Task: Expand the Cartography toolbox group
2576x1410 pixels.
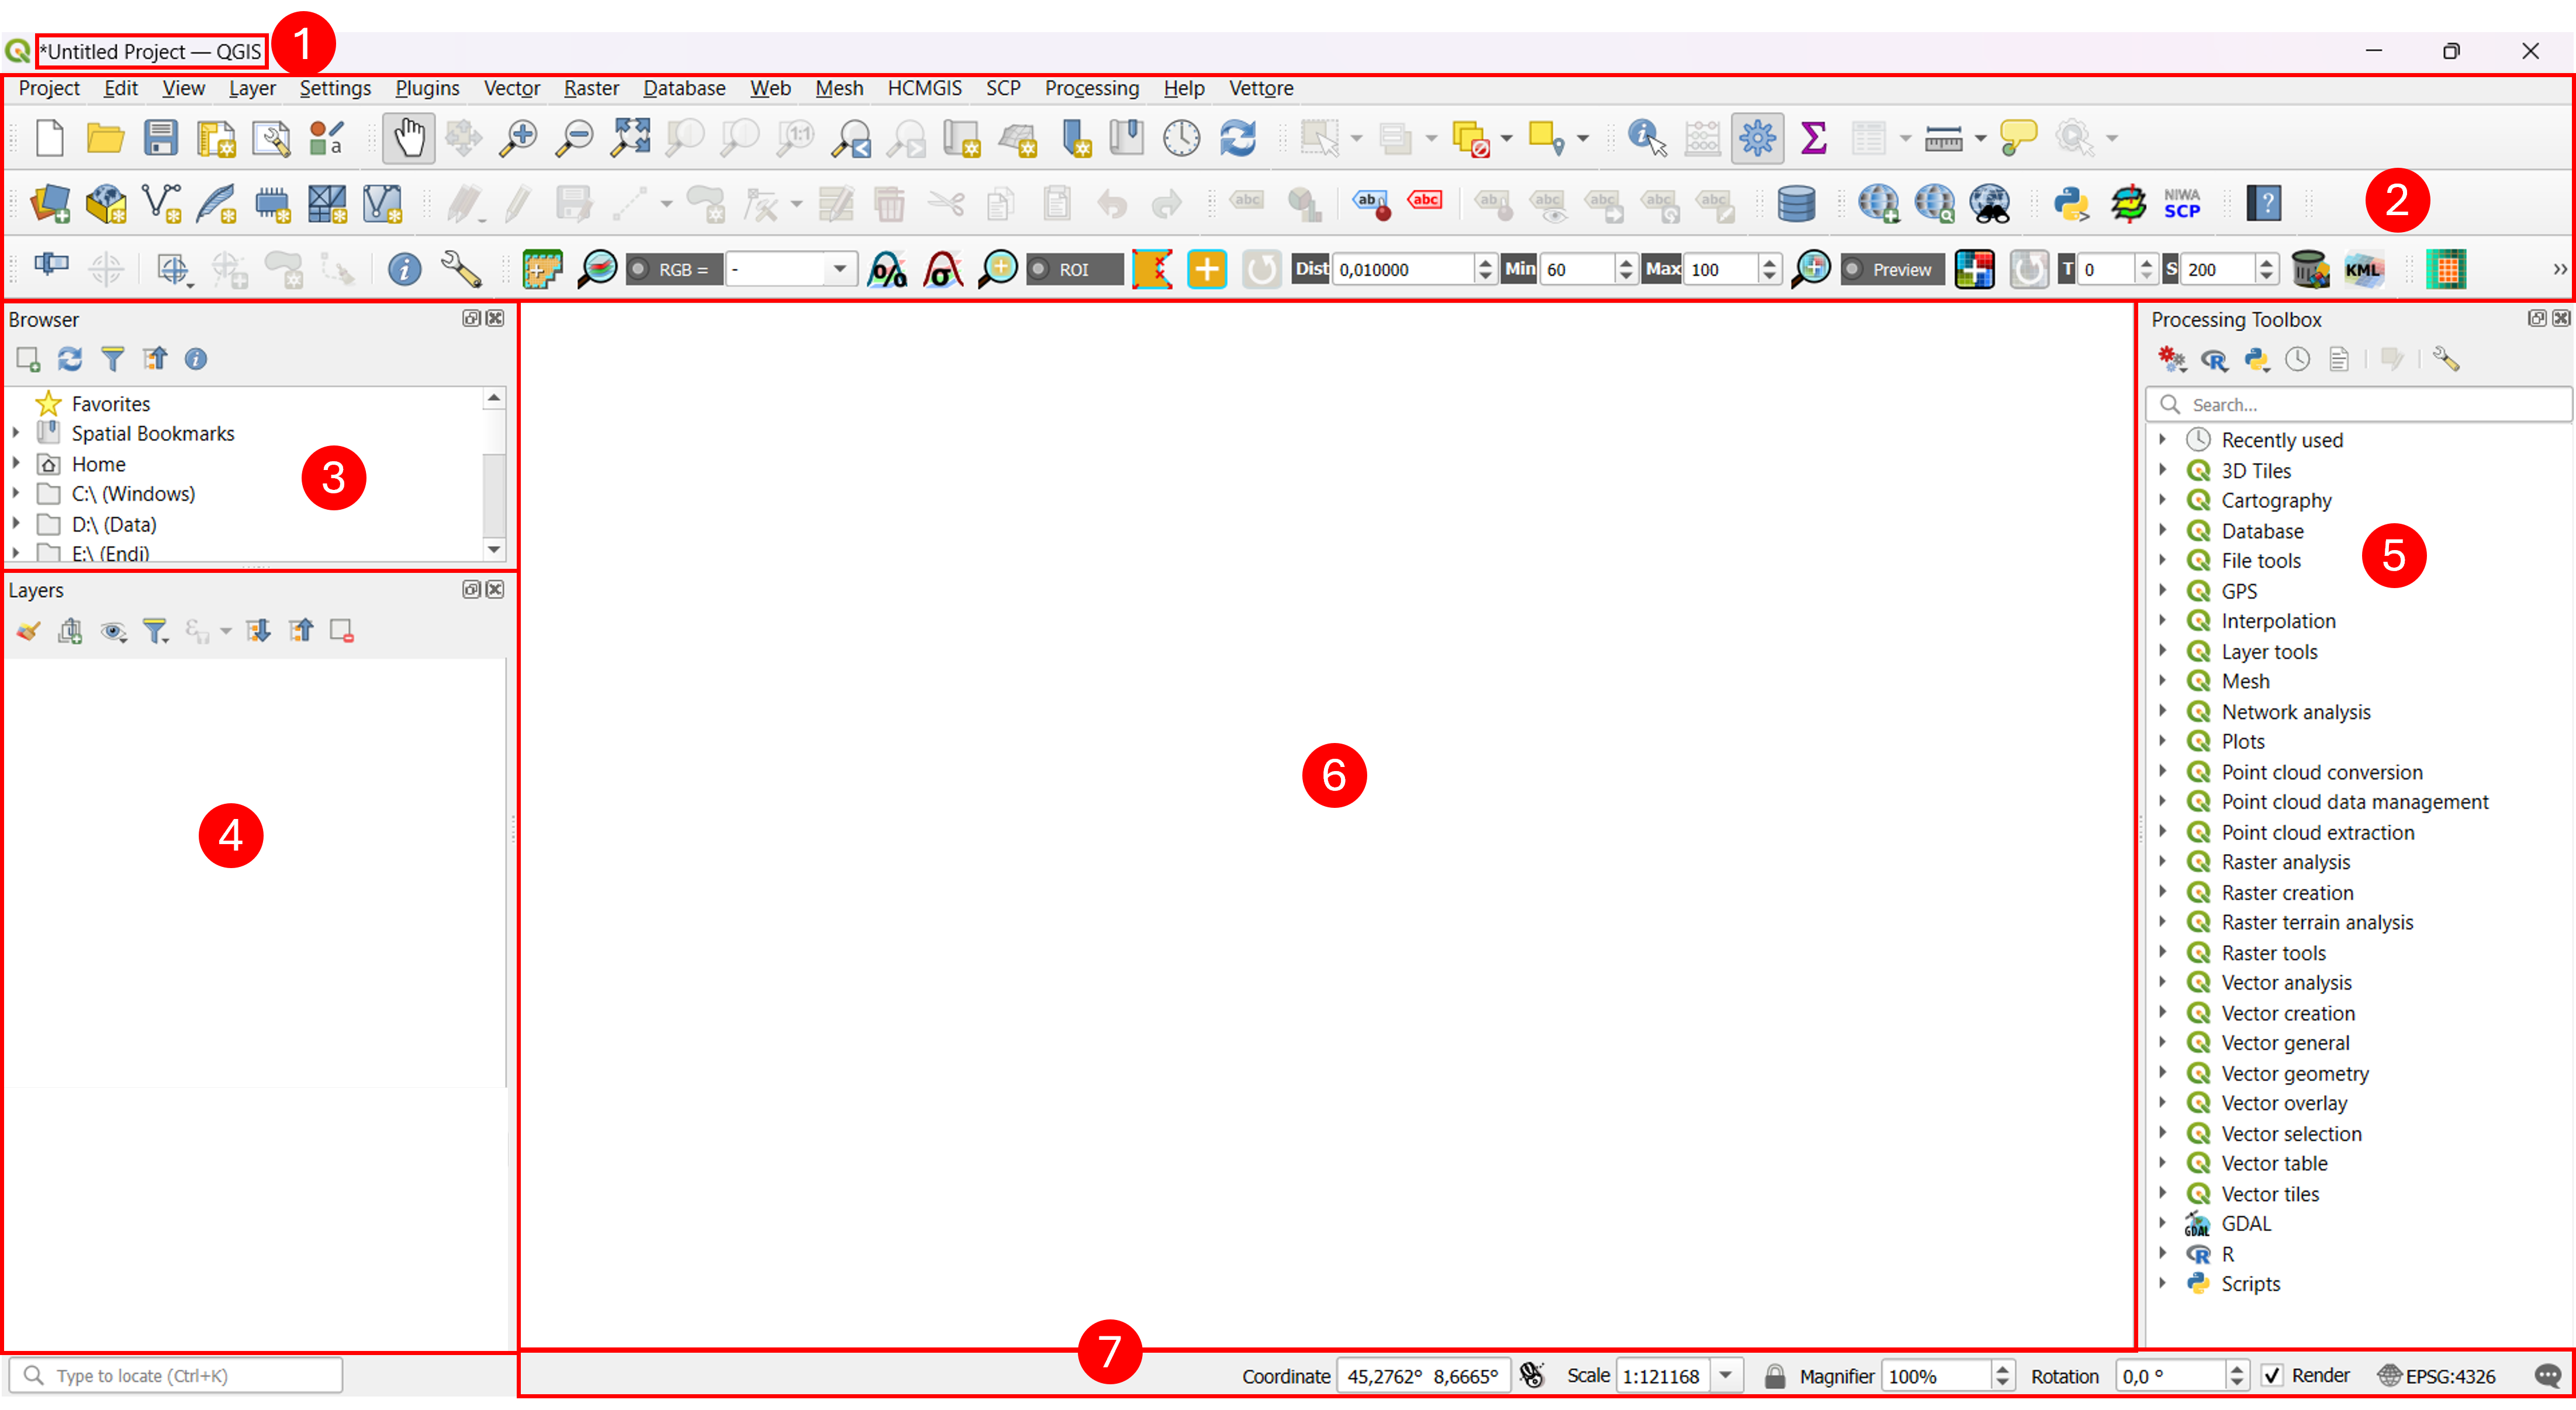Action: point(2162,500)
